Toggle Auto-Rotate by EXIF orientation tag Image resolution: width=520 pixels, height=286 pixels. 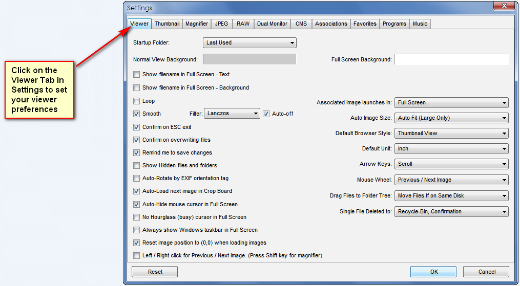tap(136, 178)
